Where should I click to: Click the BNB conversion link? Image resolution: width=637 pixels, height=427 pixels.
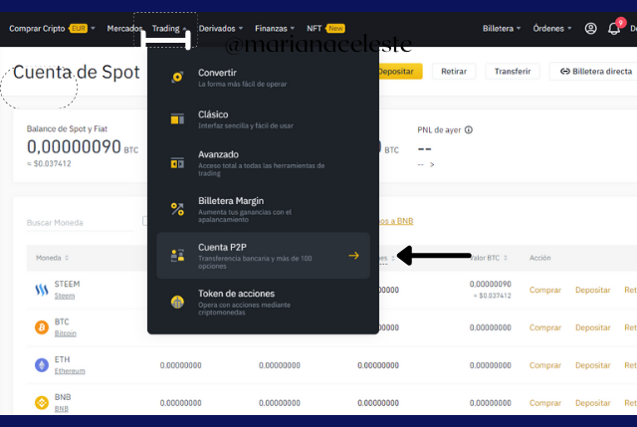(396, 221)
